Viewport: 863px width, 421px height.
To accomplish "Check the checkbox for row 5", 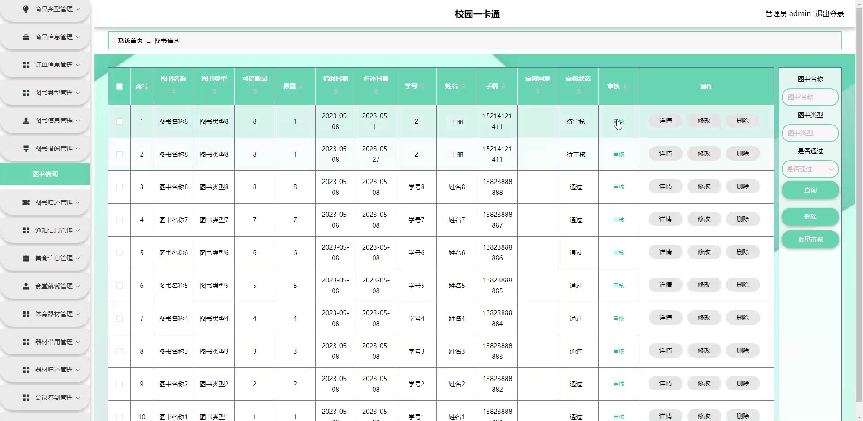I will click(x=120, y=253).
